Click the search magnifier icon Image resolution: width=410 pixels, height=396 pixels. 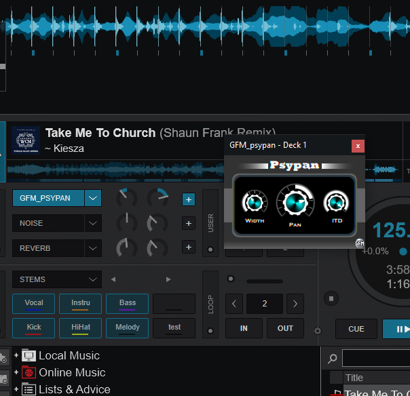(333, 359)
